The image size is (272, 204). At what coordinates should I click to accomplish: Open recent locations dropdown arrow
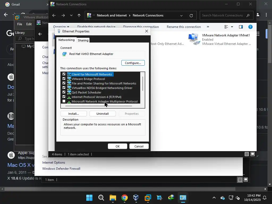pos(71,15)
